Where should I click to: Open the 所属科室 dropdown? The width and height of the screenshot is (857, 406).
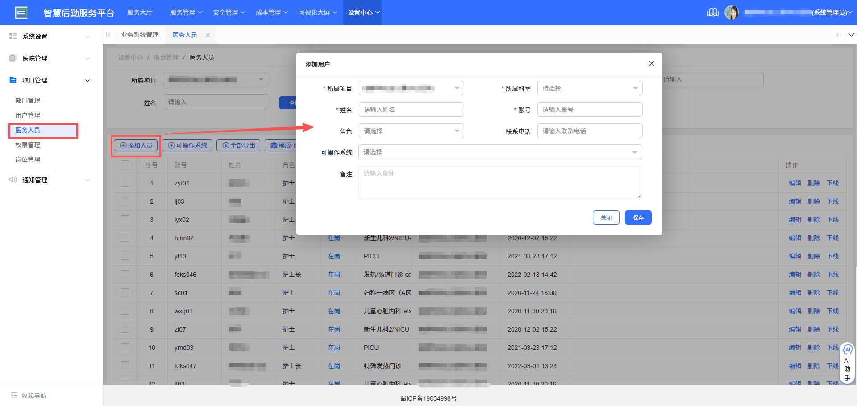589,88
